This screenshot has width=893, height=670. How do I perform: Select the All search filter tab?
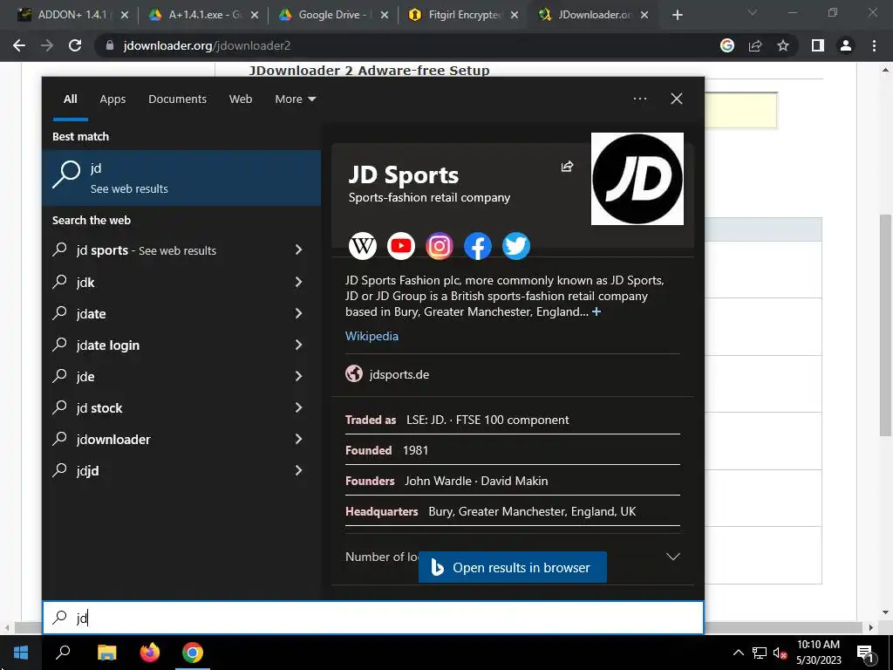pyautogui.click(x=70, y=99)
